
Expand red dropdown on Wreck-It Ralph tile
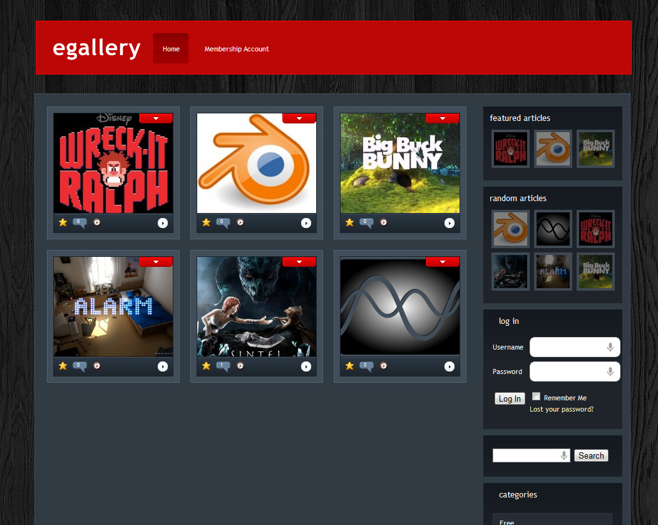pyautogui.click(x=155, y=118)
